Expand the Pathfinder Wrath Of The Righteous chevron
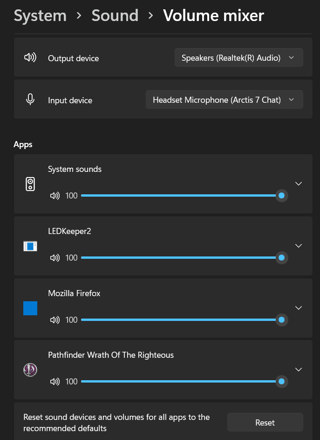 (x=299, y=369)
